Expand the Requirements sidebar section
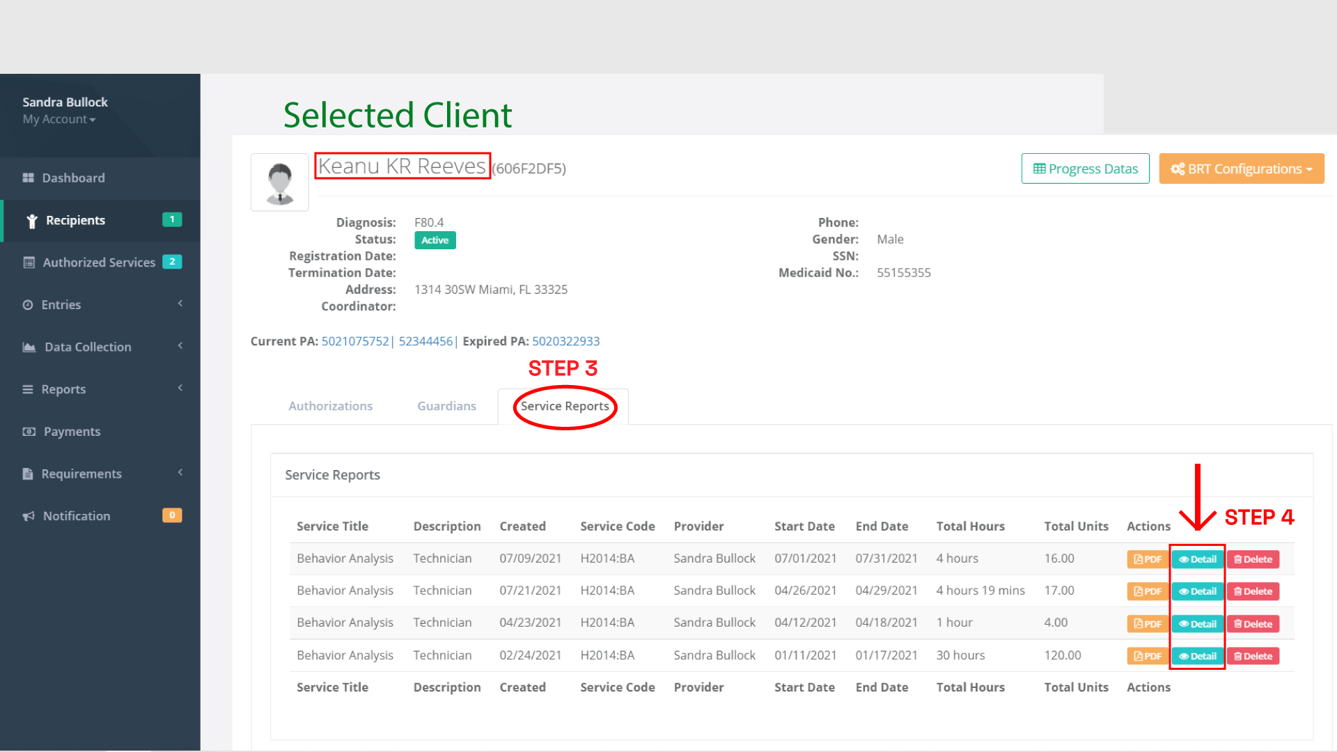This screenshot has height=752, width=1337. click(81, 473)
